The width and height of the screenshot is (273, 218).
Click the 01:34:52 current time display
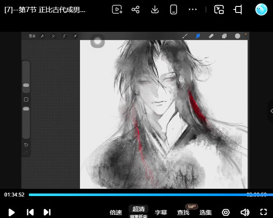tap(14, 195)
